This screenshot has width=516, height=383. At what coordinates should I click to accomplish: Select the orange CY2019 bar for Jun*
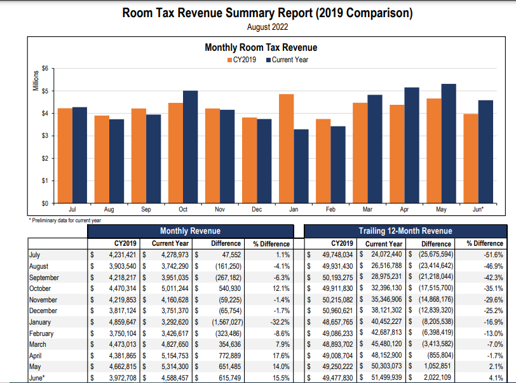click(x=471, y=158)
